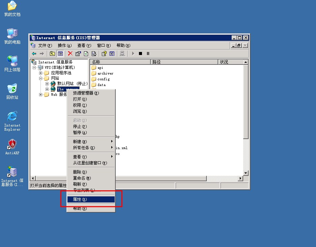Click the start item triangle in the toolbar
This screenshot has height=247, width=316.
coord(133,54)
